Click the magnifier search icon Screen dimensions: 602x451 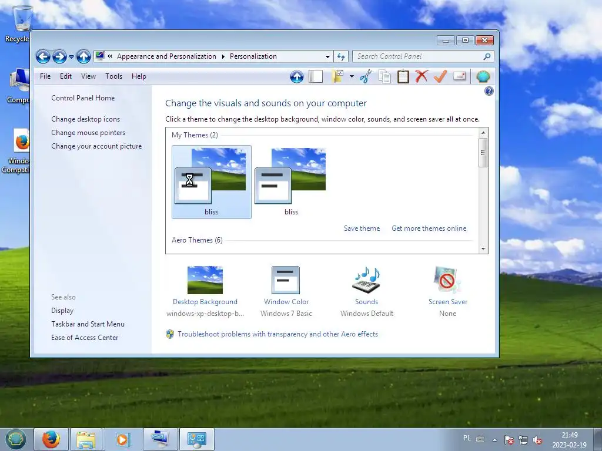(x=487, y=56)
